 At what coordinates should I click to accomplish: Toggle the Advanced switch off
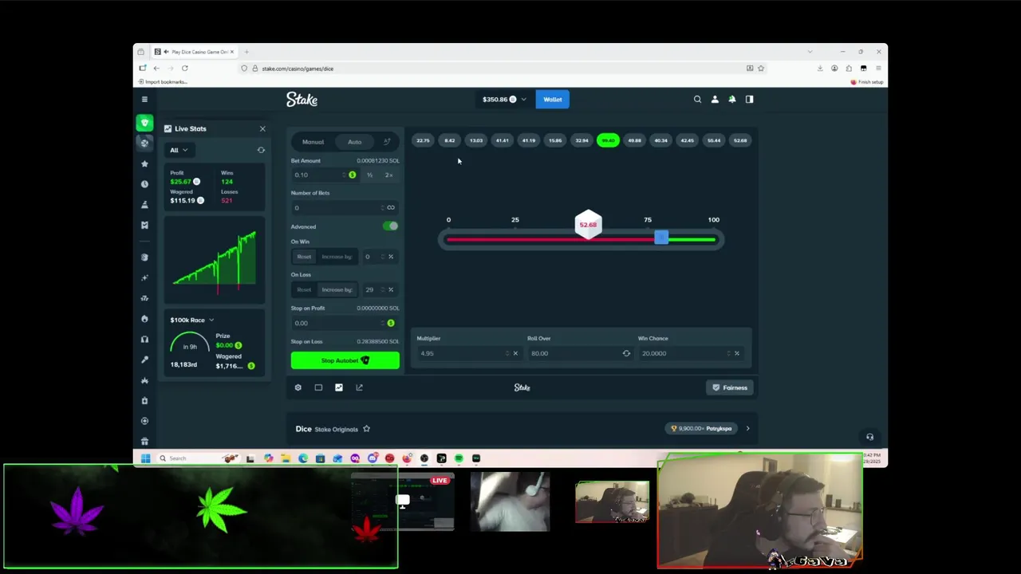[x=390, y=226]
